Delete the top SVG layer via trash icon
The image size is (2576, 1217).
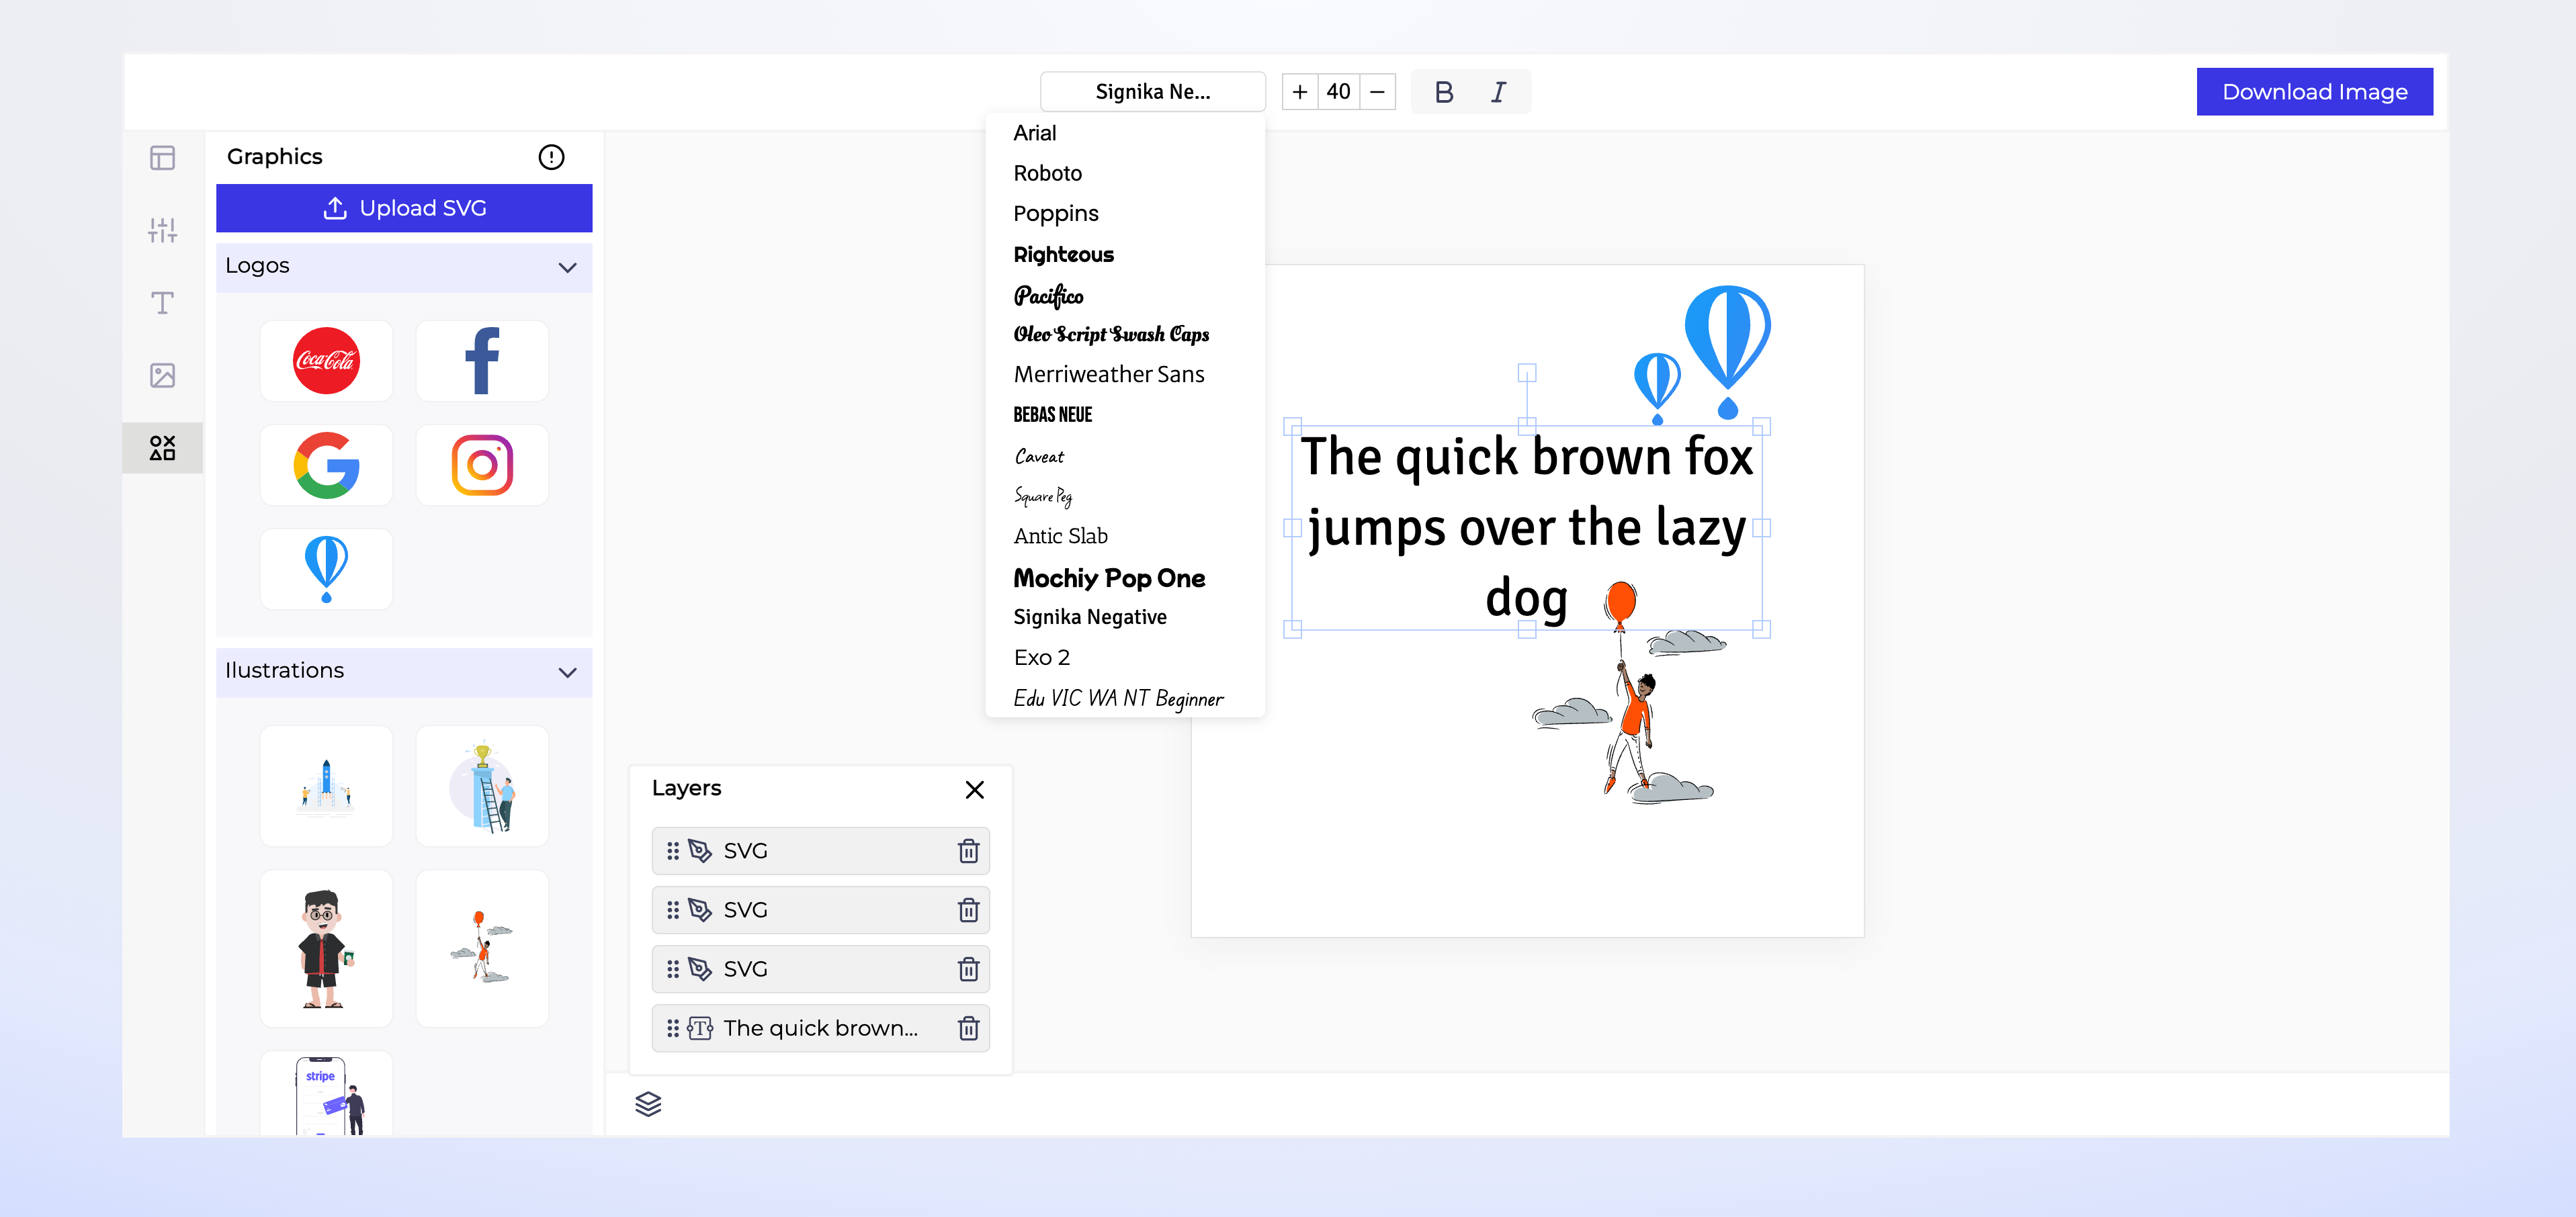tap(967, 850)
